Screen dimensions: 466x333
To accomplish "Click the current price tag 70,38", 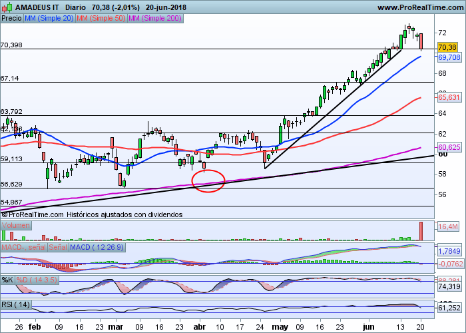I will (x=447, y=47).
